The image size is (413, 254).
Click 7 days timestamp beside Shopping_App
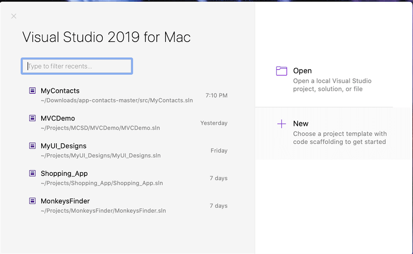point(218,178)
